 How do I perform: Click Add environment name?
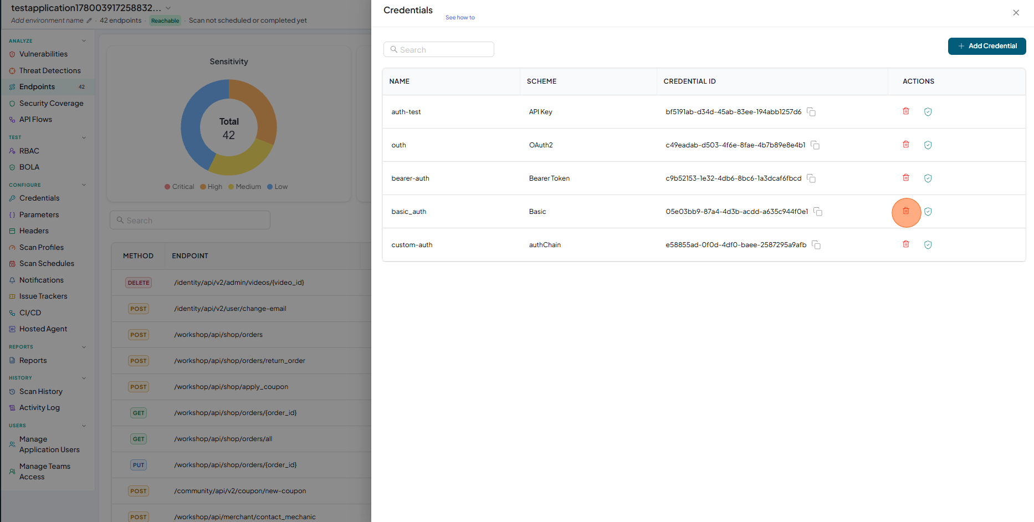click(x=47, y=21)
